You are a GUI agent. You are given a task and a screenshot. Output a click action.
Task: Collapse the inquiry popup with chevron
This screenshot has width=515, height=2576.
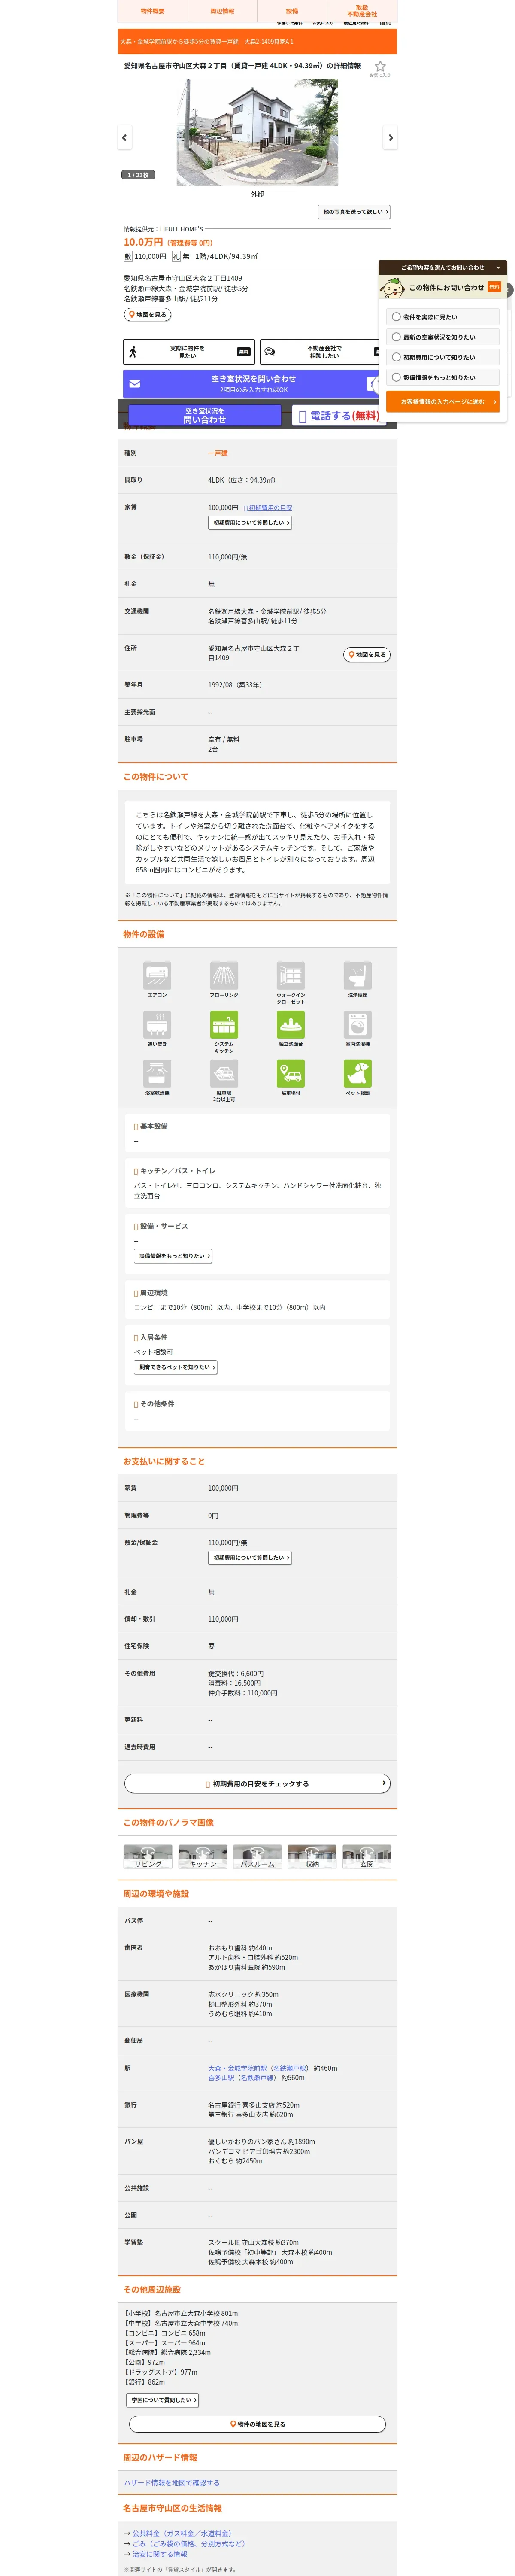click(498, 267)
